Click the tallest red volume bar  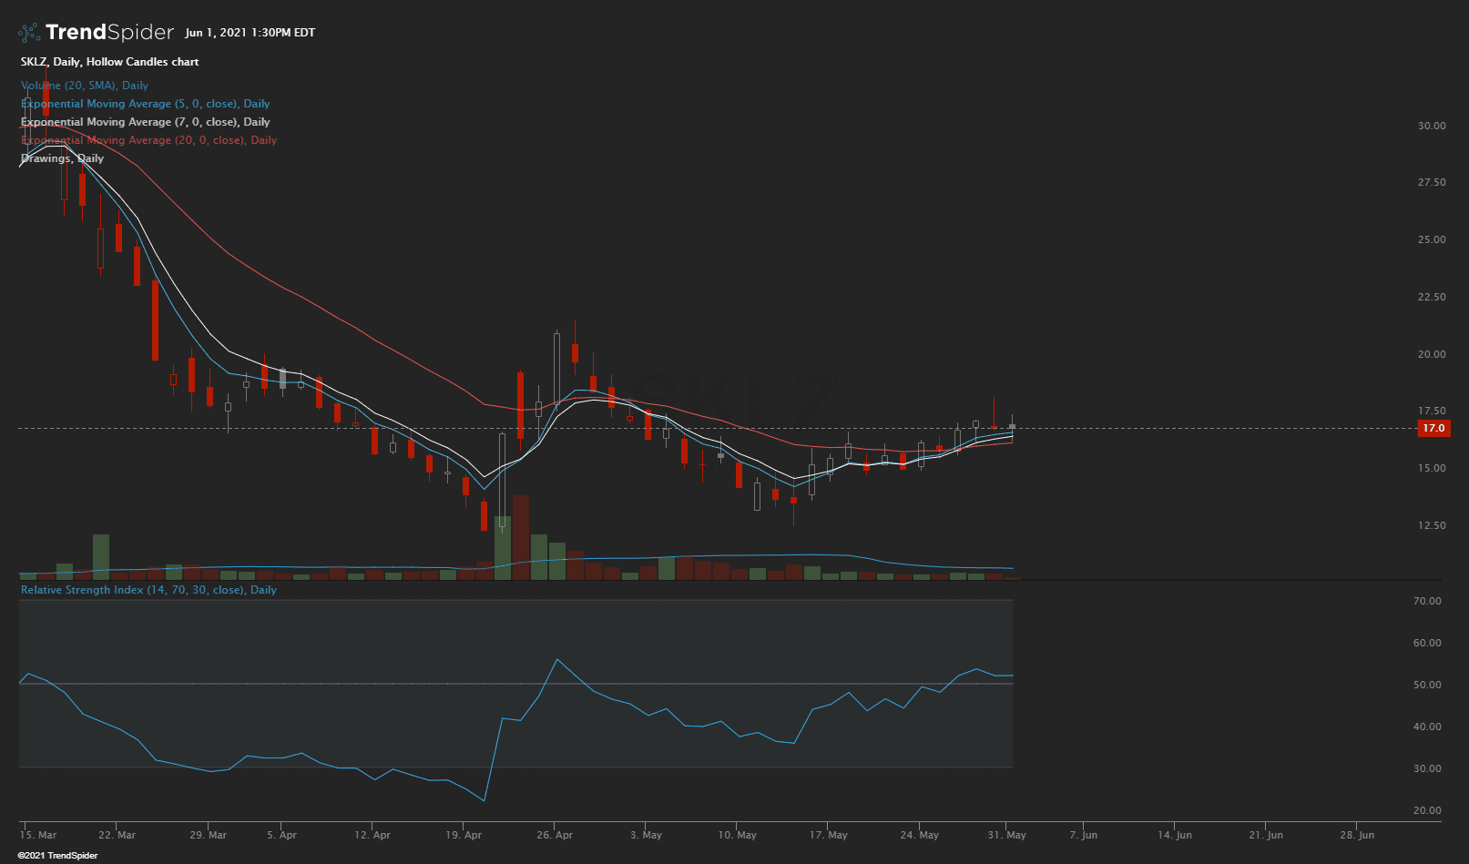point(521,537)
